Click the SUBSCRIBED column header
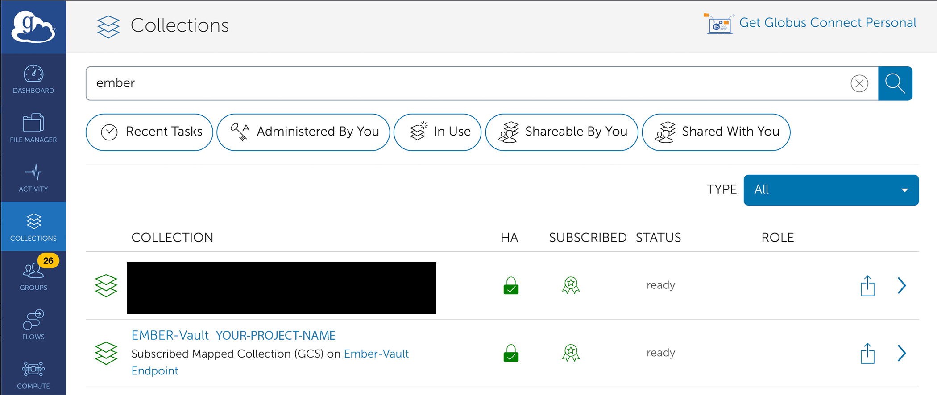 pos(588,238)
